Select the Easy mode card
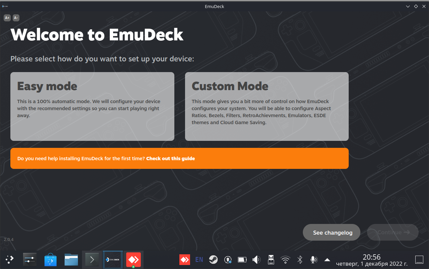This screenshot has width=429, height=269. pos(92,106)
